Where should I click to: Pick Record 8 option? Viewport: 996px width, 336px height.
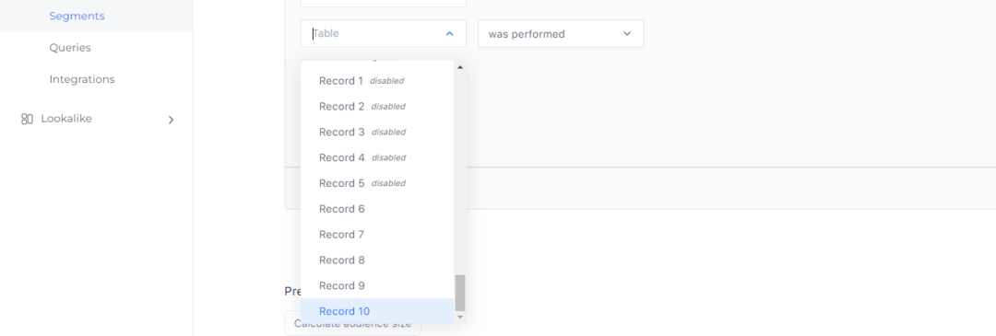pos(377,260)
